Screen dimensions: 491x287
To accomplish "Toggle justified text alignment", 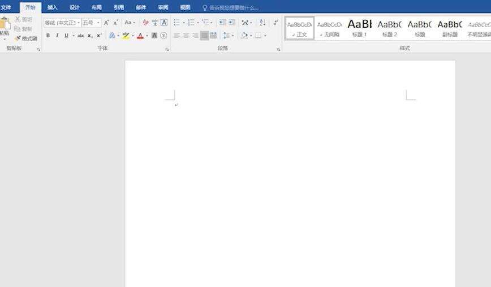I will click(x=204, y=36).
